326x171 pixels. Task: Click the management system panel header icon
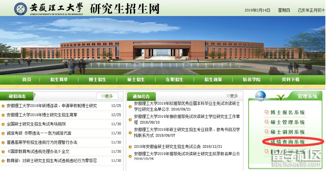tap(260, 95)
